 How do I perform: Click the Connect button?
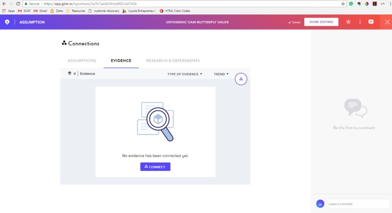155,167
